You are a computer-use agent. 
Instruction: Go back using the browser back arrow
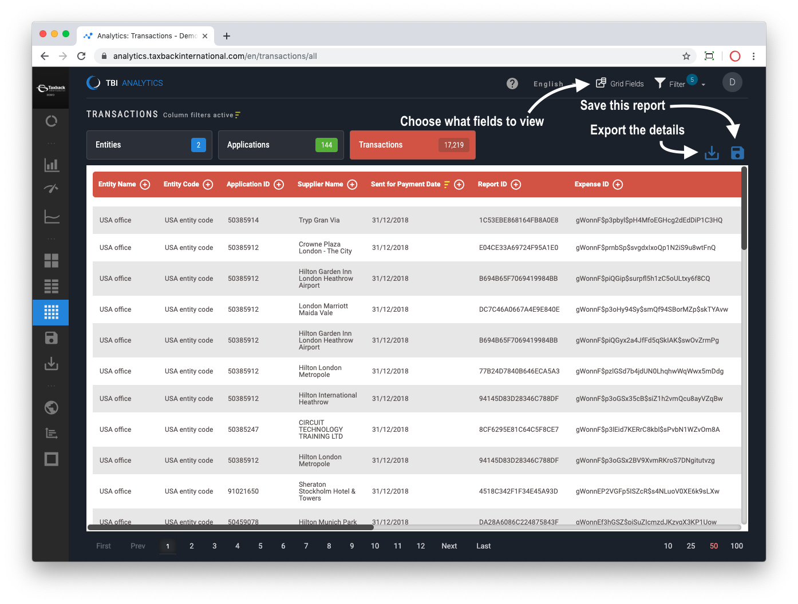pyautogui.click(x=45, y=56)
